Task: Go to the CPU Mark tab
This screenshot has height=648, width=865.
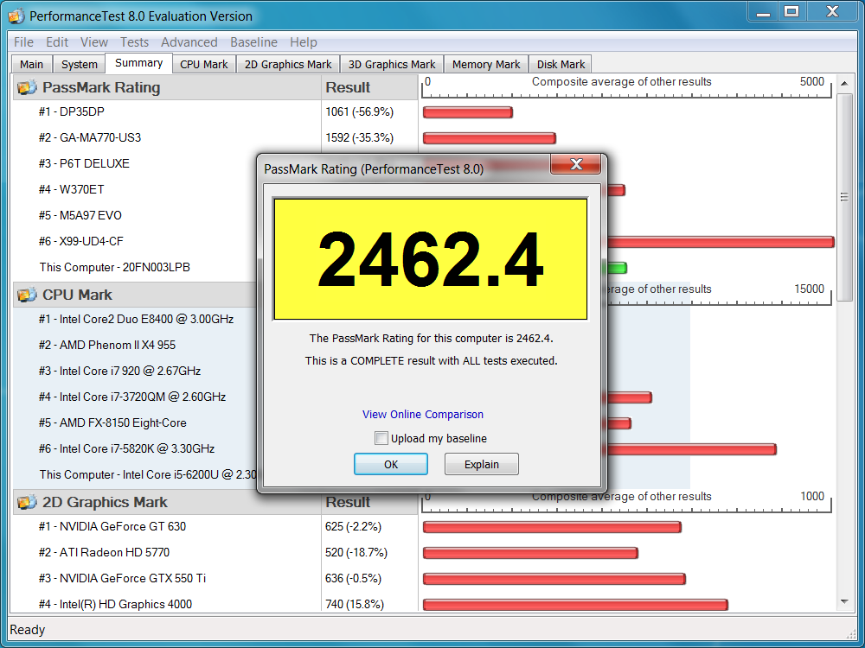Action: (203, 65)
